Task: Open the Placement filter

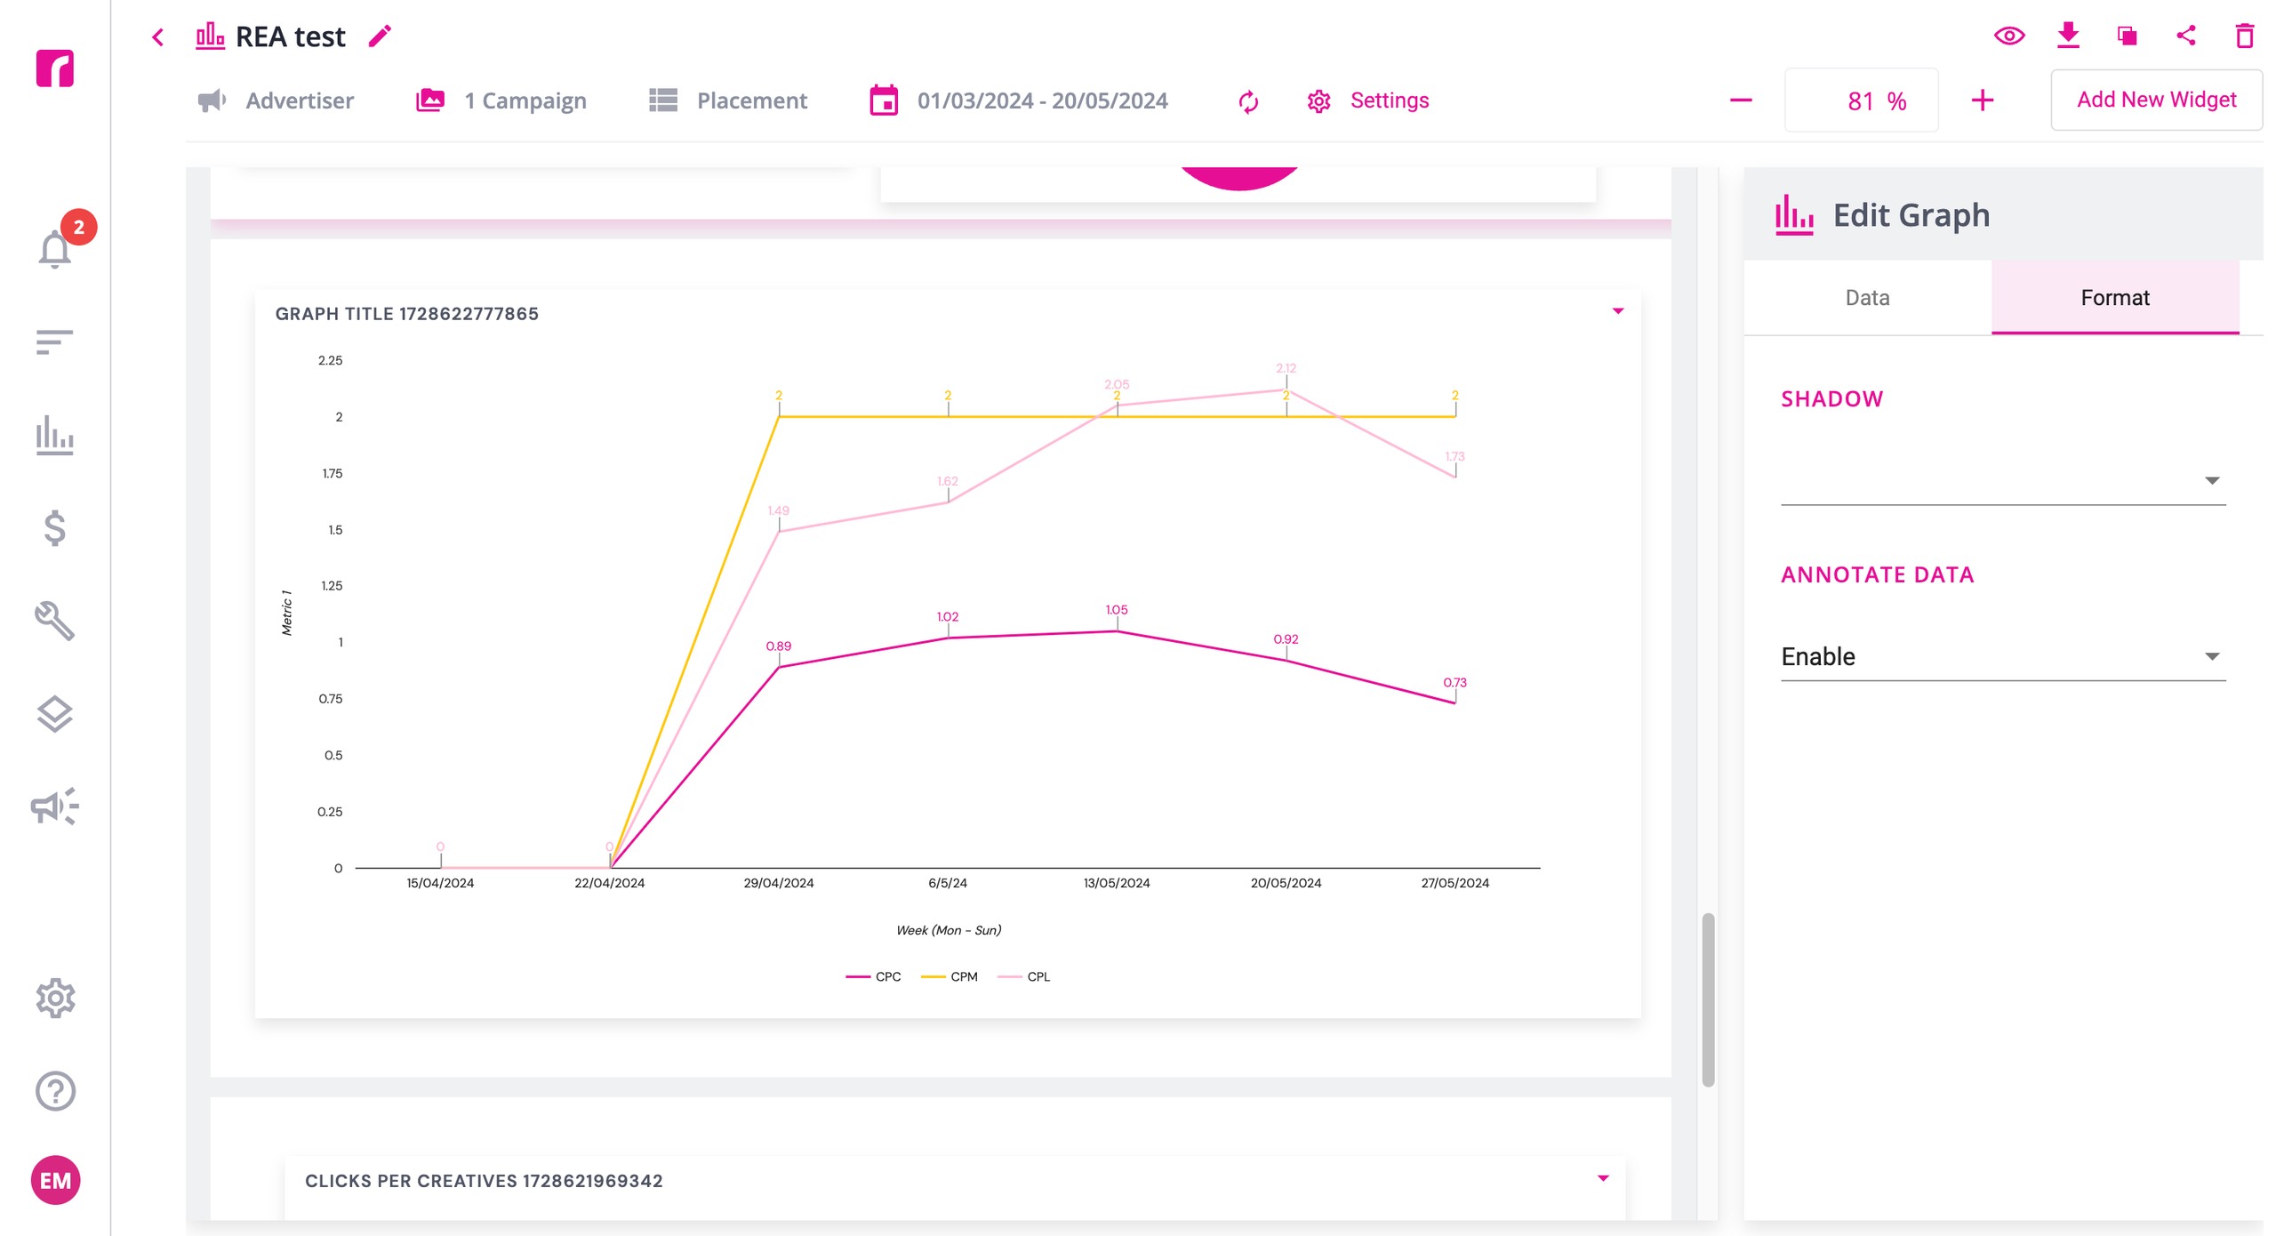Action: pos(727,100)
